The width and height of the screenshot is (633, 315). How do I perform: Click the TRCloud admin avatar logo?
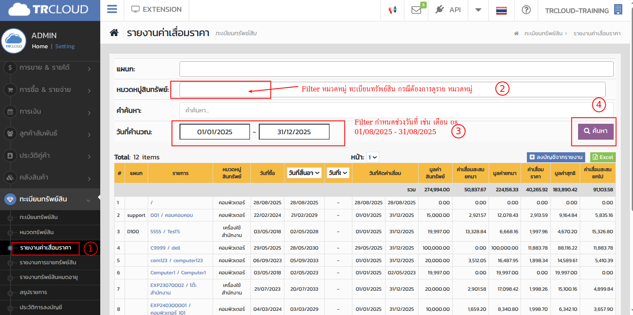point(14,41)
